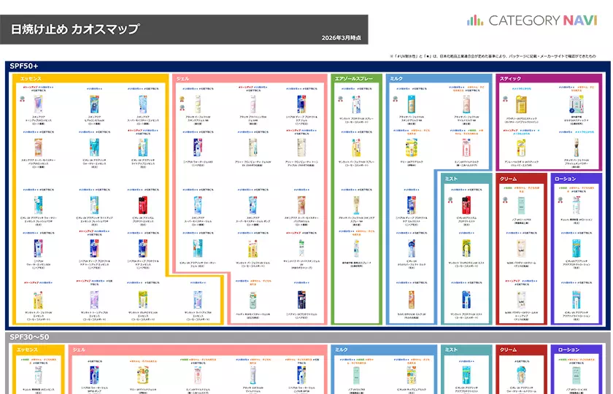Open the gold Anessa perfect UV skincare milk
The width and height of the screenshot is (613, 394).
click(x=412, y=105)
